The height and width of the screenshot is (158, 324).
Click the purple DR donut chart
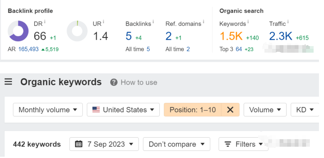pos(18,31)
